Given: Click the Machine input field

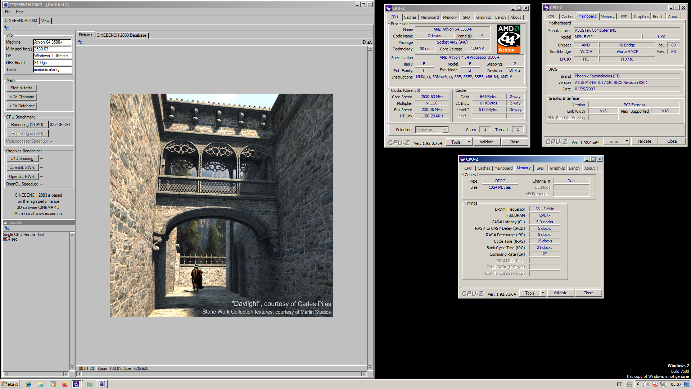Looking at the screenshot, I should pos(52,42).
